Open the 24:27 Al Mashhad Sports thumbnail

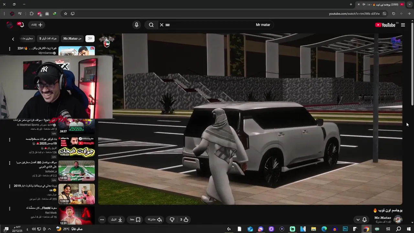click(x=77, y=126)
